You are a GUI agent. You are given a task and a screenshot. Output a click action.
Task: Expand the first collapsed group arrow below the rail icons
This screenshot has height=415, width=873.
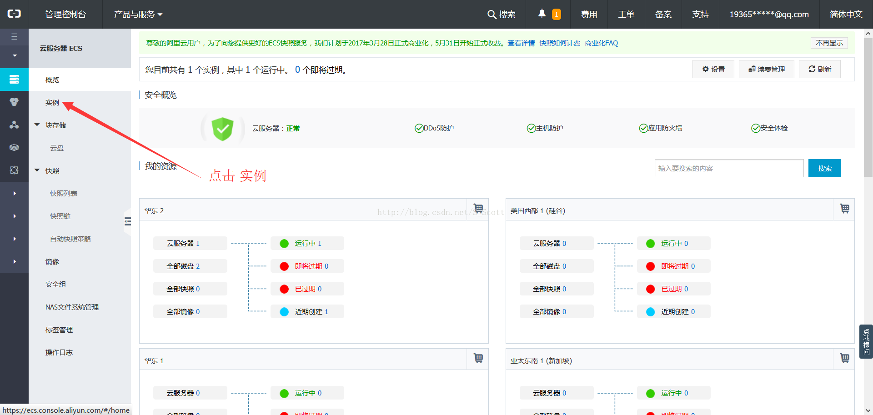(x=15, y=193)
